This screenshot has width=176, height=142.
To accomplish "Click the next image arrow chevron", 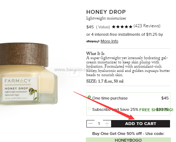I will [74, 72].
